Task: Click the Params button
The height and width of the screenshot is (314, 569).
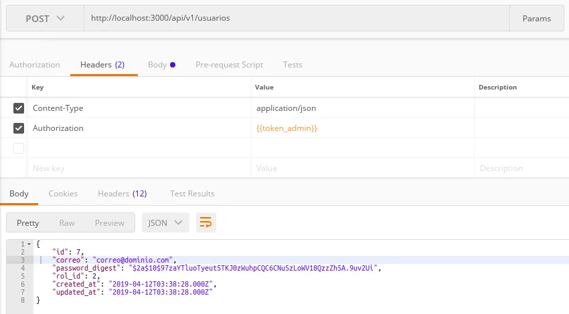Action: pyautogui.click(x=536, y=19)
